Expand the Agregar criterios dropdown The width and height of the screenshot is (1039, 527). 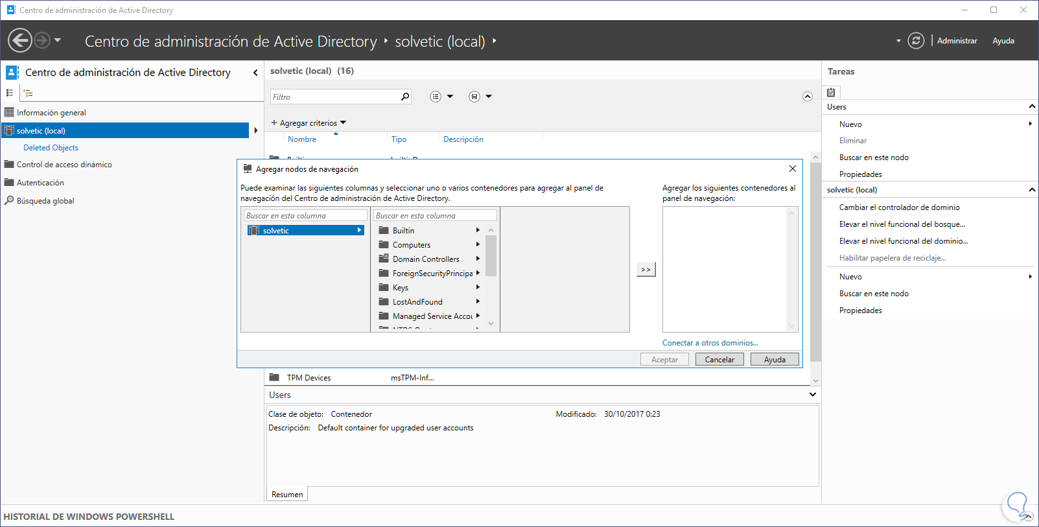(x=309, y=123)
